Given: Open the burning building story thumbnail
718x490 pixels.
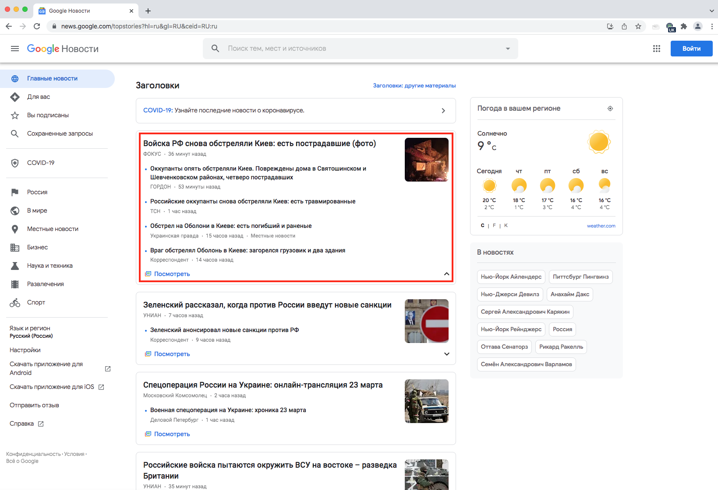Looking at the screenshot, I should (427, 160).
